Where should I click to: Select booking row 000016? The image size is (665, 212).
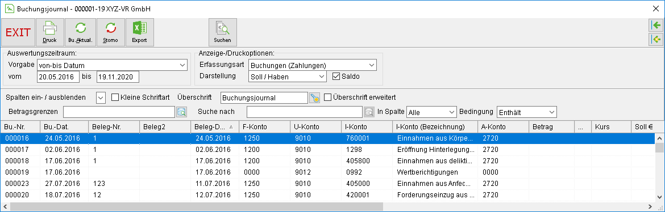[x=328, y=138]
